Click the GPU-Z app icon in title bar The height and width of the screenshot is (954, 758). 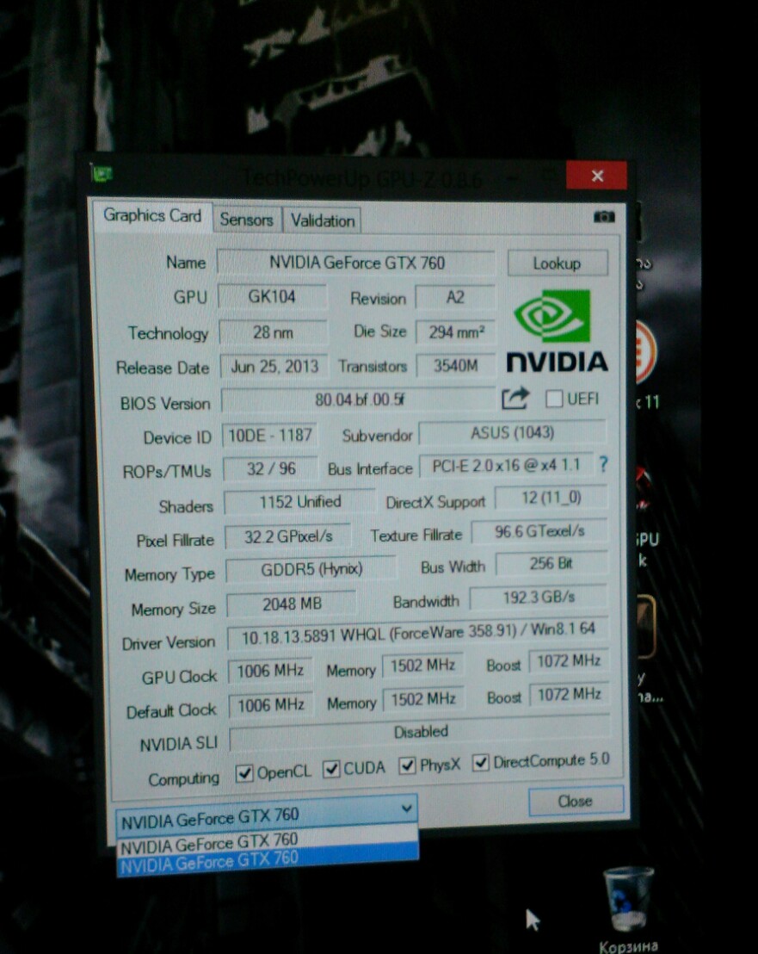[x=102, y=175]
